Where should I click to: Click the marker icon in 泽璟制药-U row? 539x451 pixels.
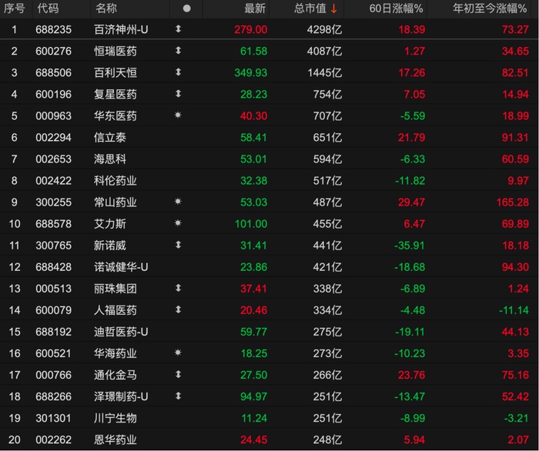tap(178, 396)
